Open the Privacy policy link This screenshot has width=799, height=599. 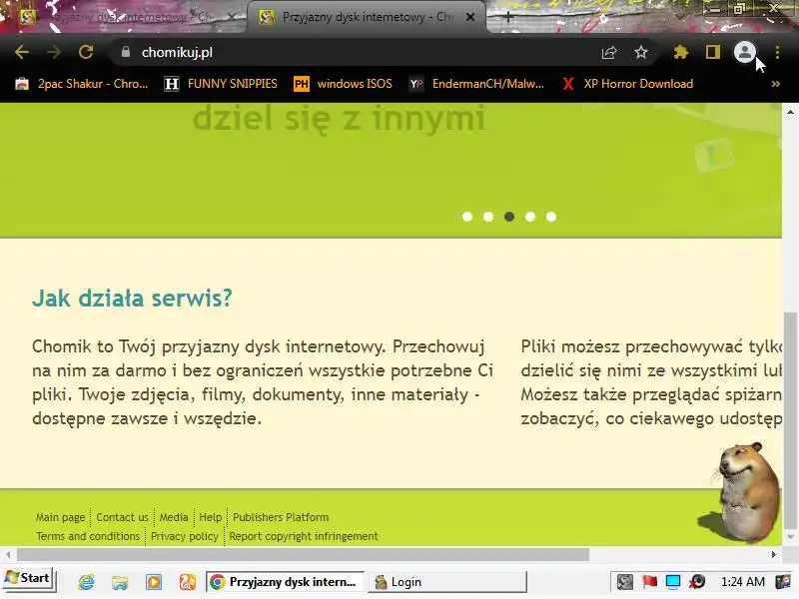point(185,536)
